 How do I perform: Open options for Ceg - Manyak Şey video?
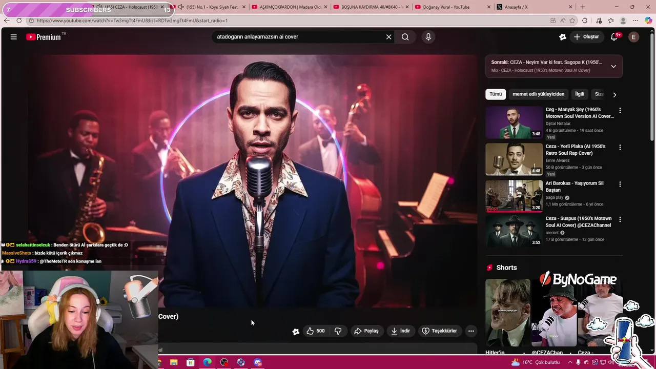click(620, 111)
